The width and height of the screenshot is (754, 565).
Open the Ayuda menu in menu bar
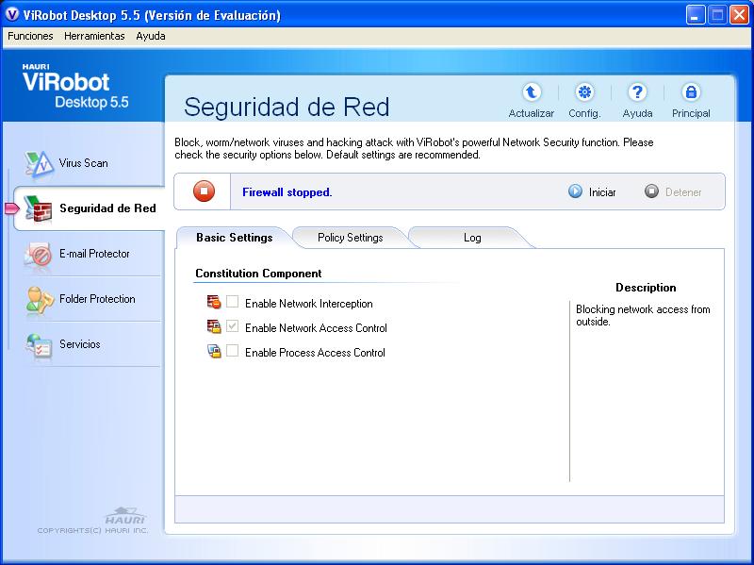[x=151, y=36]
